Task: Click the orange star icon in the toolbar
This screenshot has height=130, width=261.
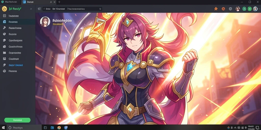Action: (x=216, y=9)
